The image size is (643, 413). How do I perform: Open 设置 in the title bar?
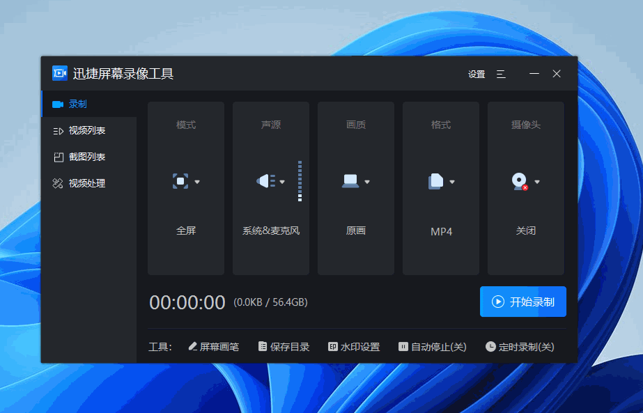pos(477,75)
